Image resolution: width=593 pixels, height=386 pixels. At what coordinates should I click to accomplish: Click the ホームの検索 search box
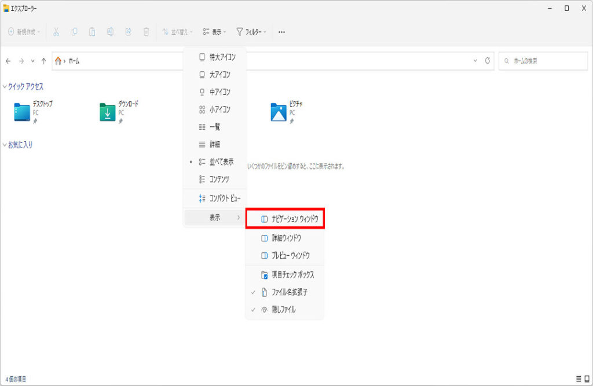(541, 61)
